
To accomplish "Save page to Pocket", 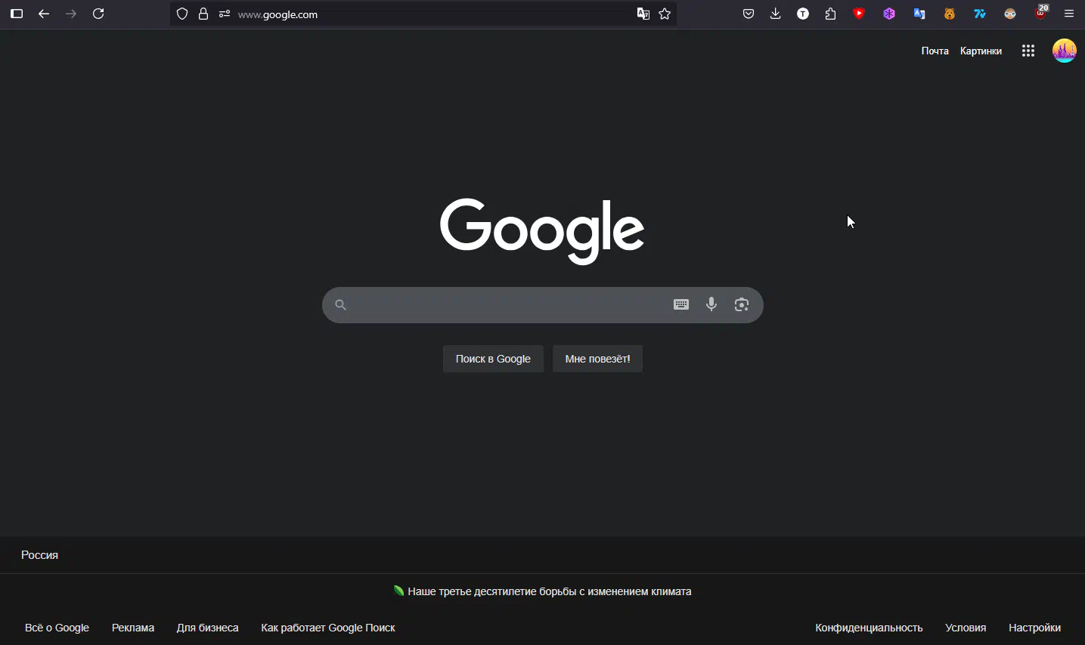I will [x=749, y=14].
